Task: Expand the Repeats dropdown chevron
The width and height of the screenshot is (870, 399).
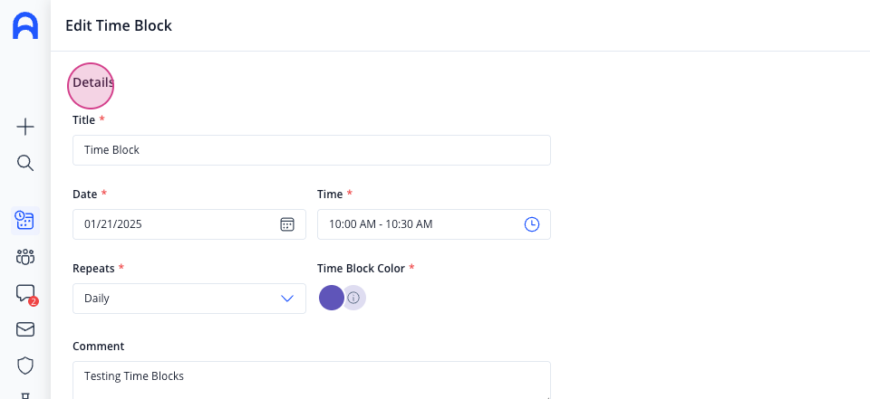Action: click(x=287, y=299)
